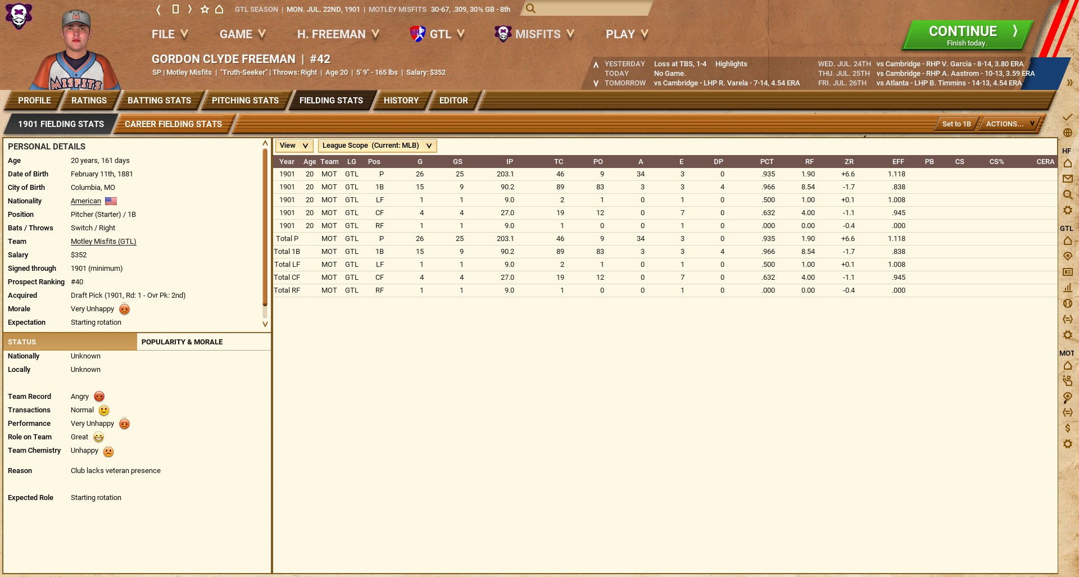This screenshot has width=1079, height=577.
Task: Click the home icon beside the star
Action: click(219, 10)
